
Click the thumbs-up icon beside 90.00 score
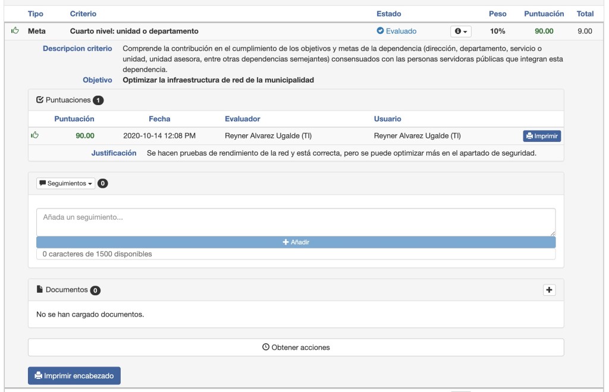34,136
